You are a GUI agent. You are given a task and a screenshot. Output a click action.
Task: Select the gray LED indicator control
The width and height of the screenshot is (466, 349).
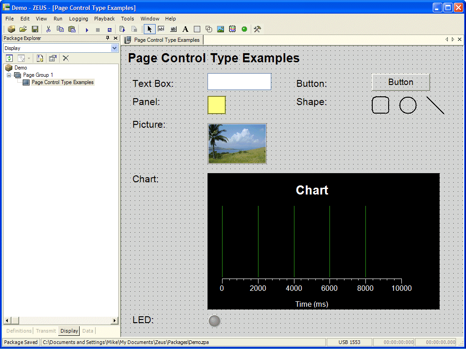214,321
